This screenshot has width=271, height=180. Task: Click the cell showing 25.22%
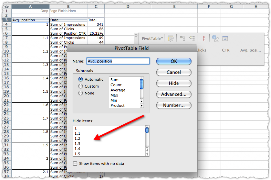click(x=96, y=33)
